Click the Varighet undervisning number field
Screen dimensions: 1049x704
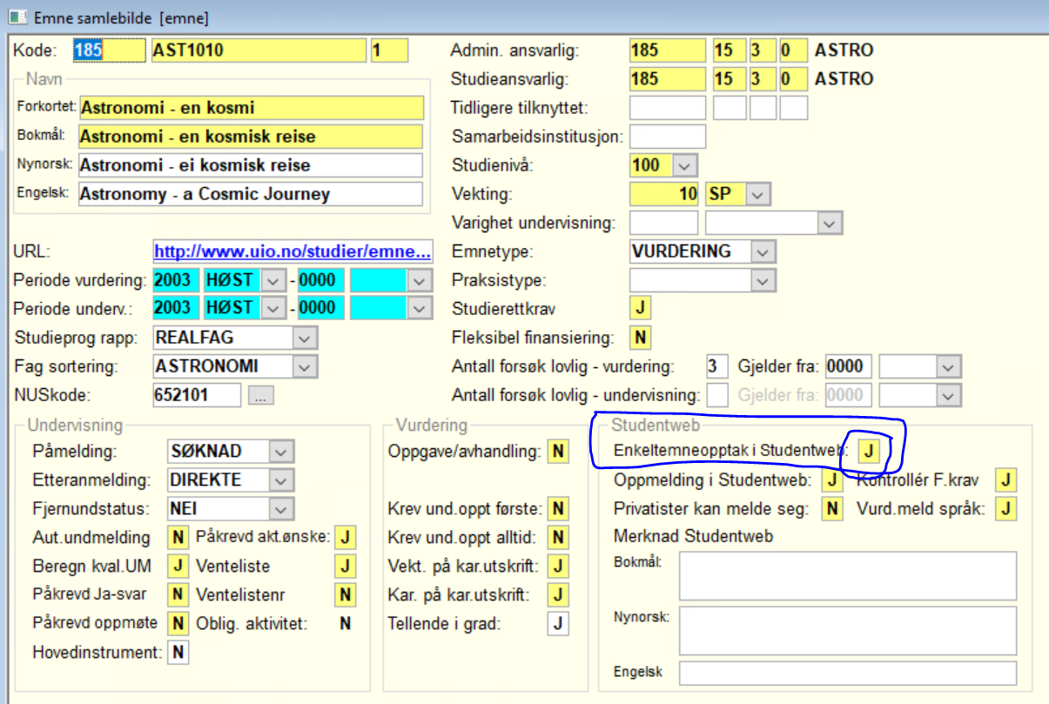[x=664, y=223]
